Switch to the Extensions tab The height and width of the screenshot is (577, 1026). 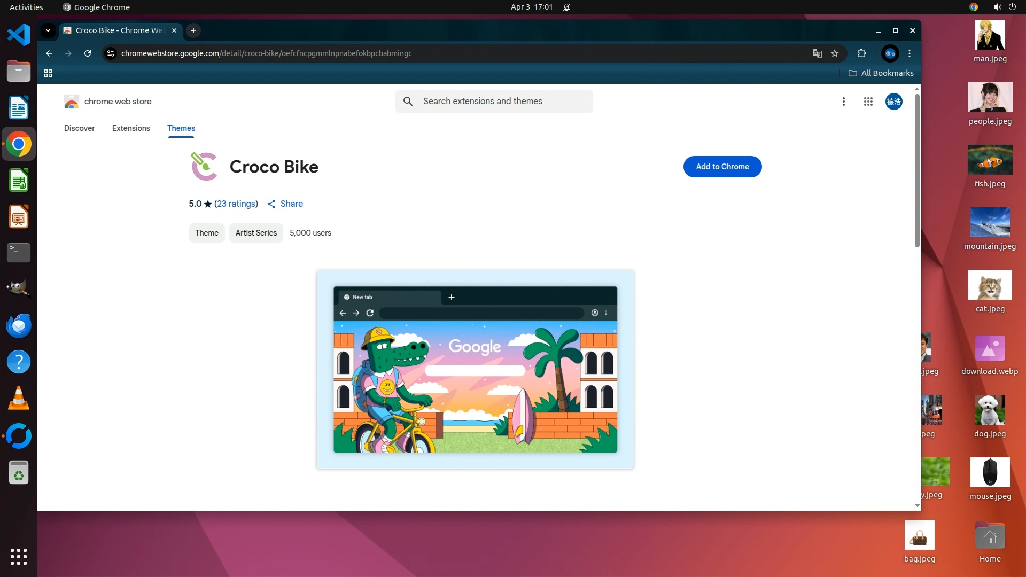pyautogui.click(x=131, y=128)
